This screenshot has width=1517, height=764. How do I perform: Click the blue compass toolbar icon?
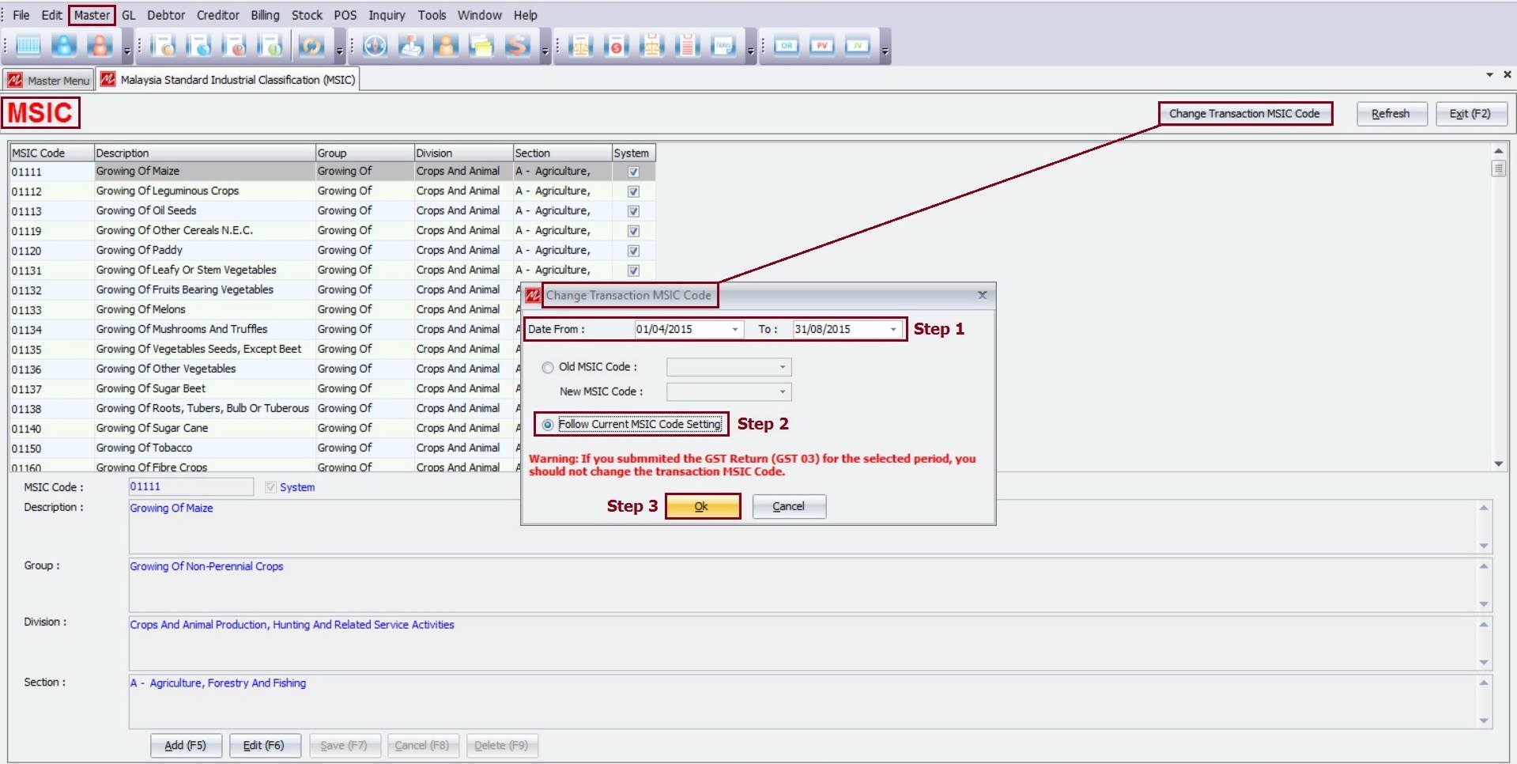pos(375,46)
